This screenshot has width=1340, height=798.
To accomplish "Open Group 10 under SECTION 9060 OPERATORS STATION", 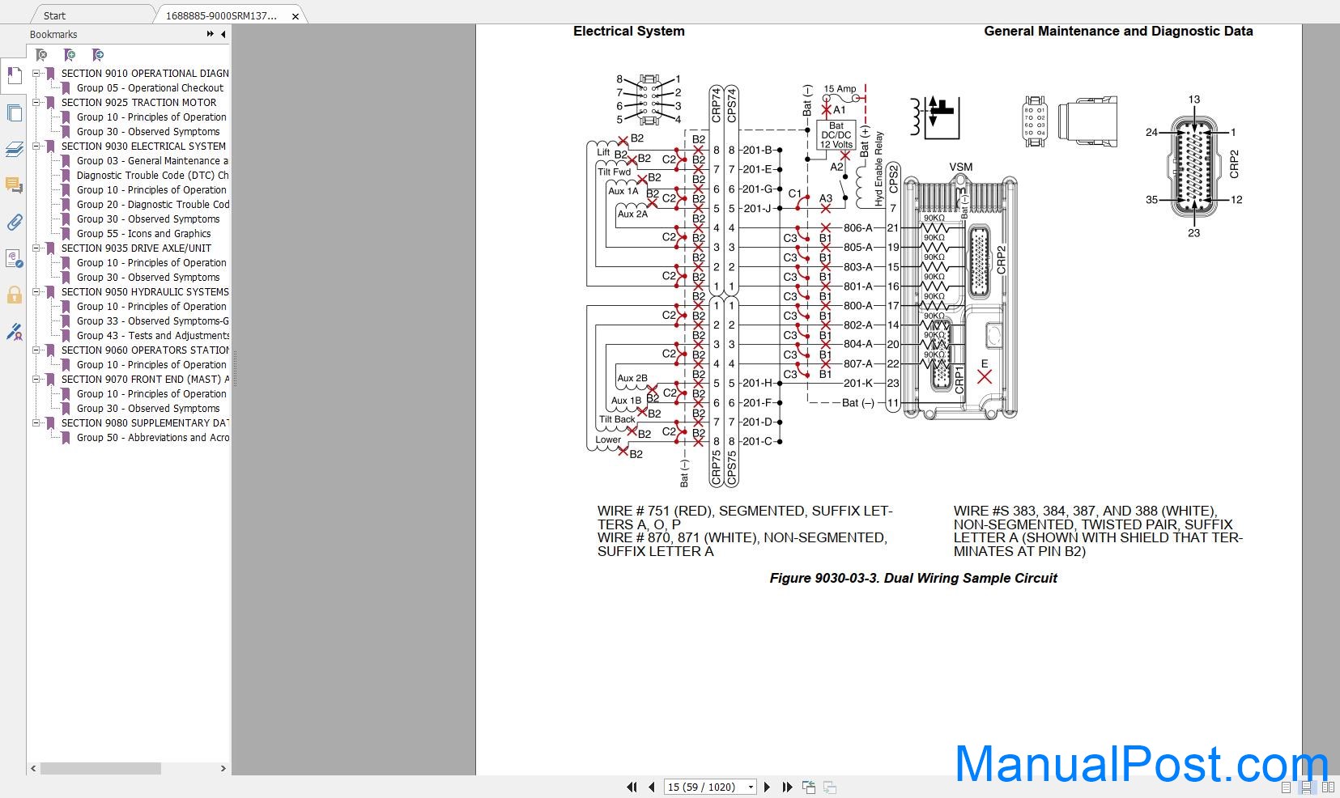I will (151, 364).
